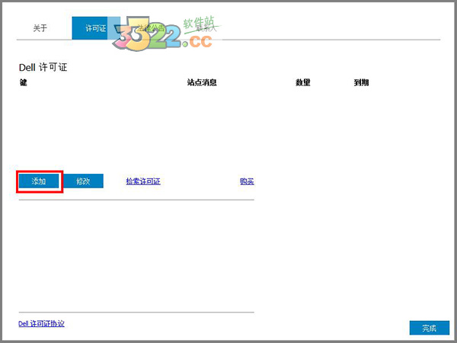
Task: Open the 联系人 tab
Action: (x=206, y=28)
